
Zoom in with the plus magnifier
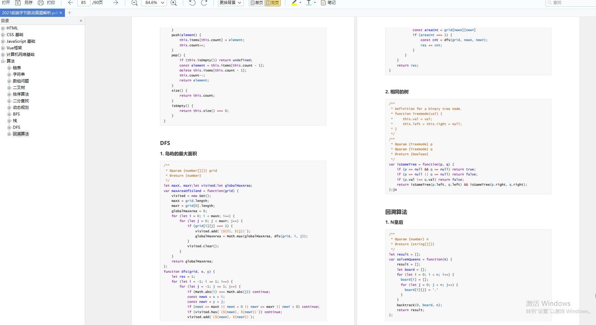pyautogui.click(x=173, y=3)
